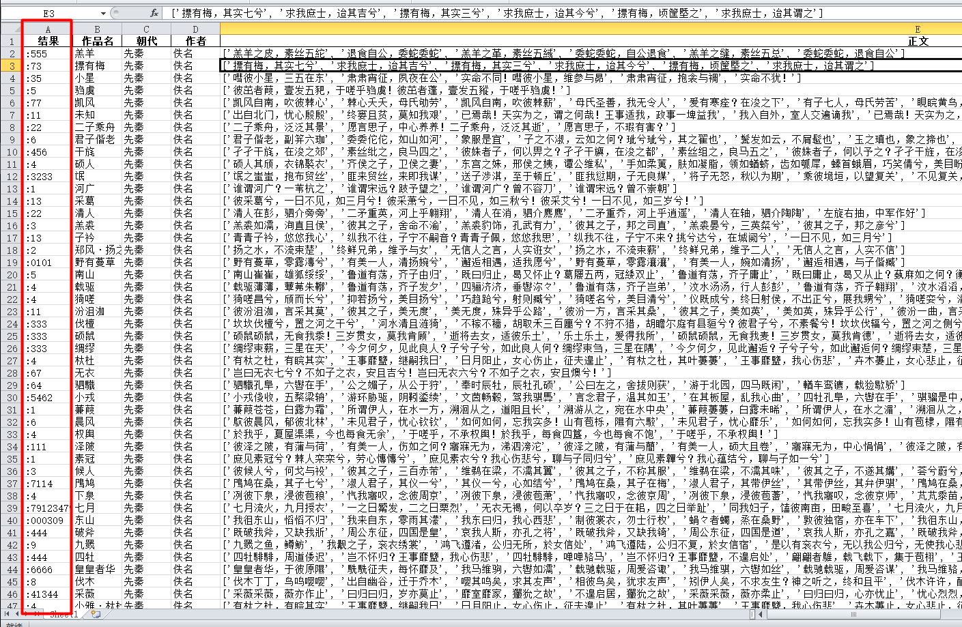Click cell A2 containing :555
This screenshot has width=962, height=627.
click(x=48, y=53)
